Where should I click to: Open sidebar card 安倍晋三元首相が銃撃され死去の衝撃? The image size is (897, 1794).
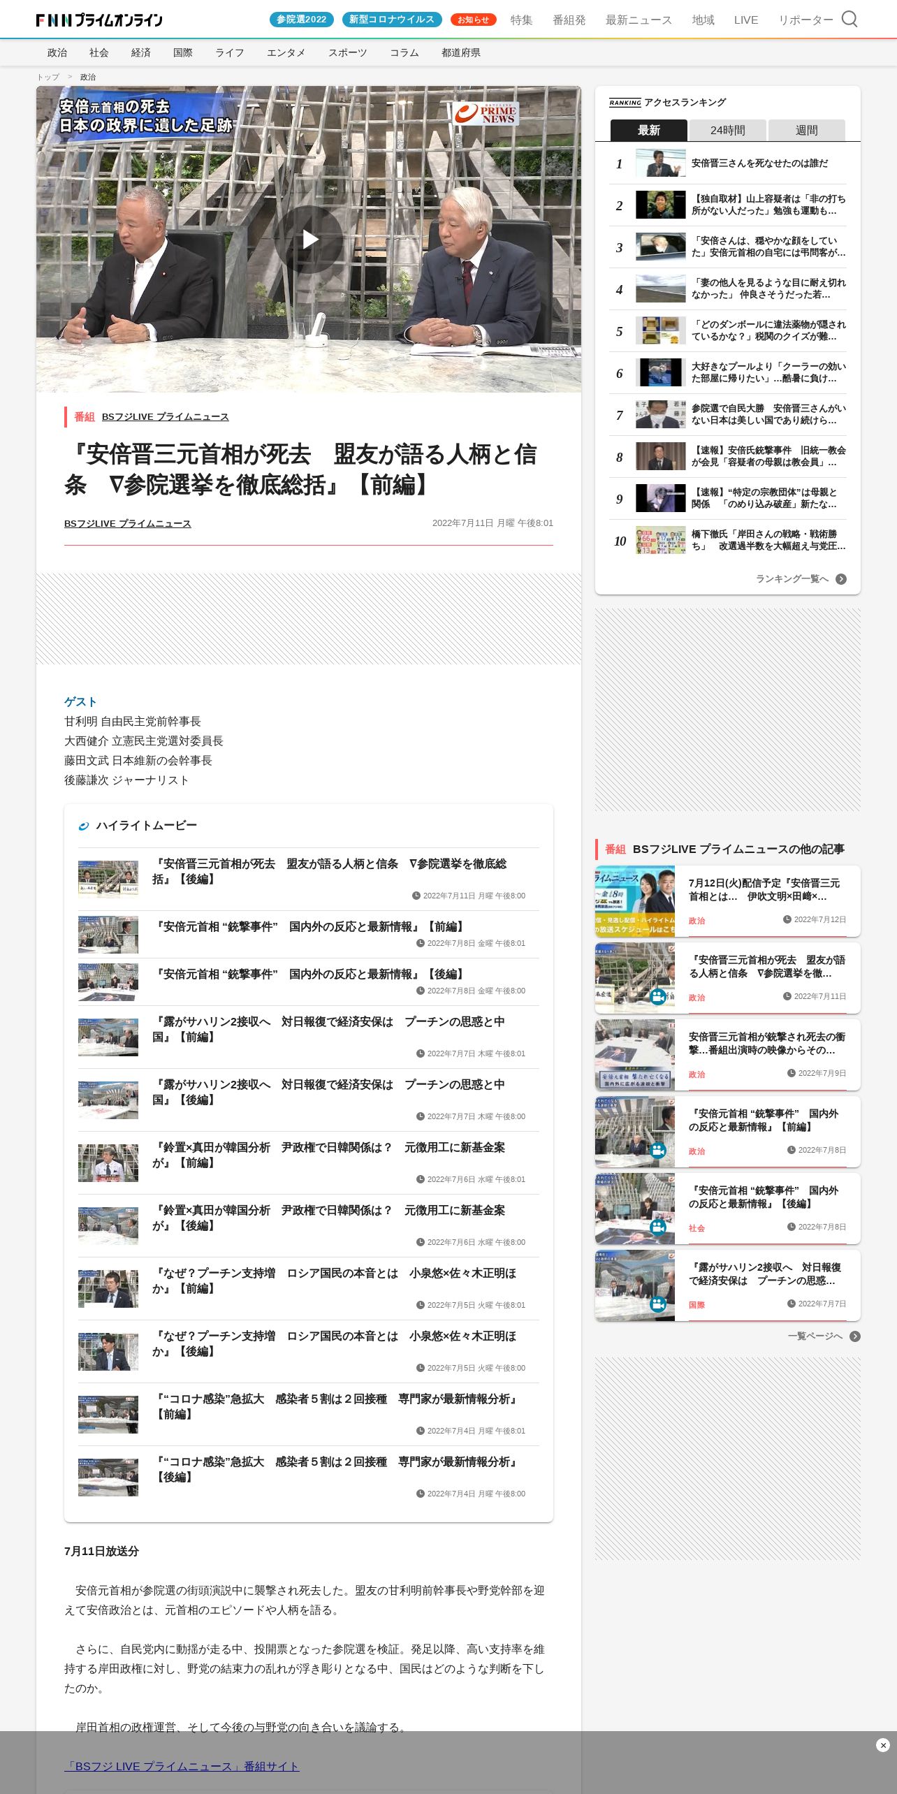(x=728, y=1055)
